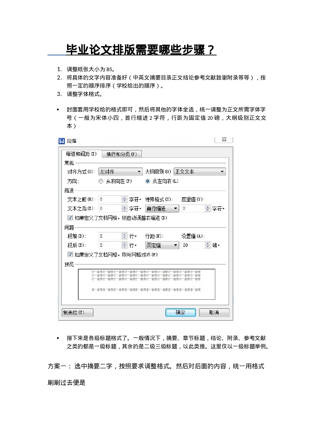The height and width of the screenshot is (444, 314).
Task: Toggle 如果定义了文档网格，则自动调整右缩进 checkbox
Action: [70, 218]
